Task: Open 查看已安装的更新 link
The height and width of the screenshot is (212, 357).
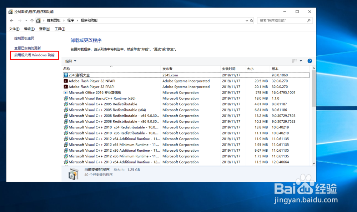Action: [x=27, y=48]
